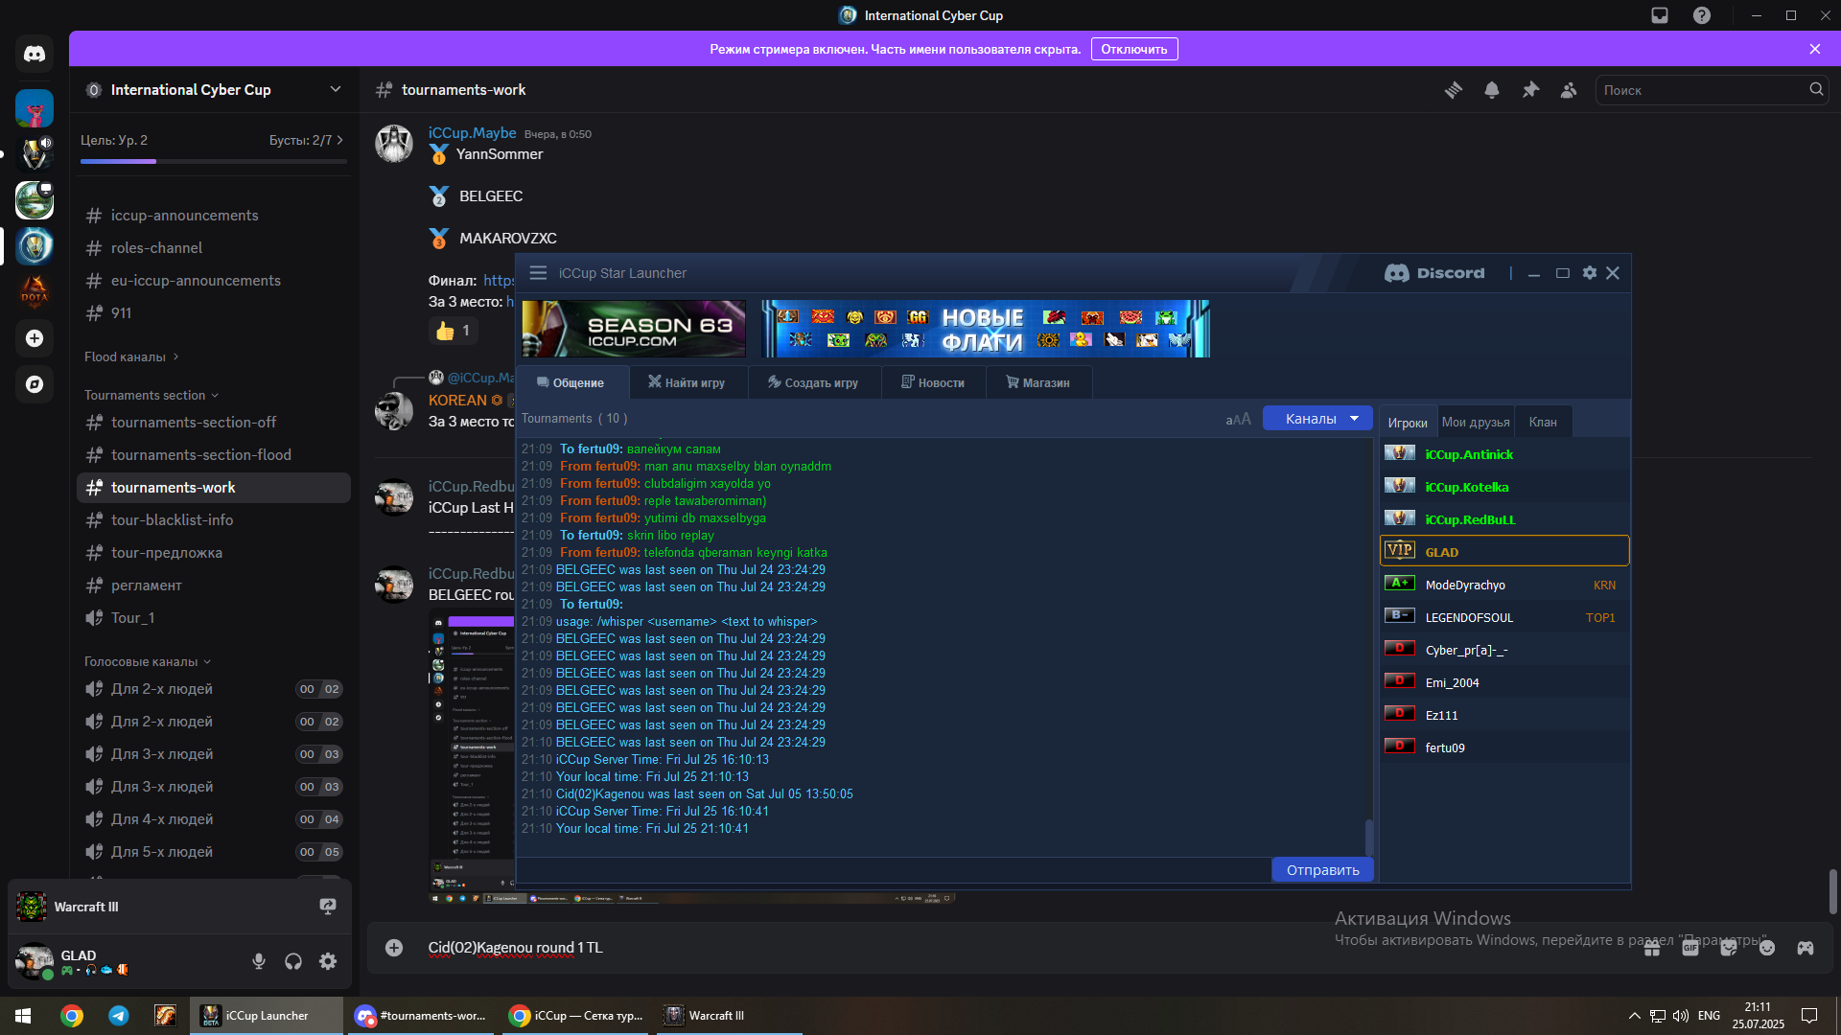Screen dimensions: 1841x1035
Task: Open the tour-blacklist-info channel
Action: (213, 520)
